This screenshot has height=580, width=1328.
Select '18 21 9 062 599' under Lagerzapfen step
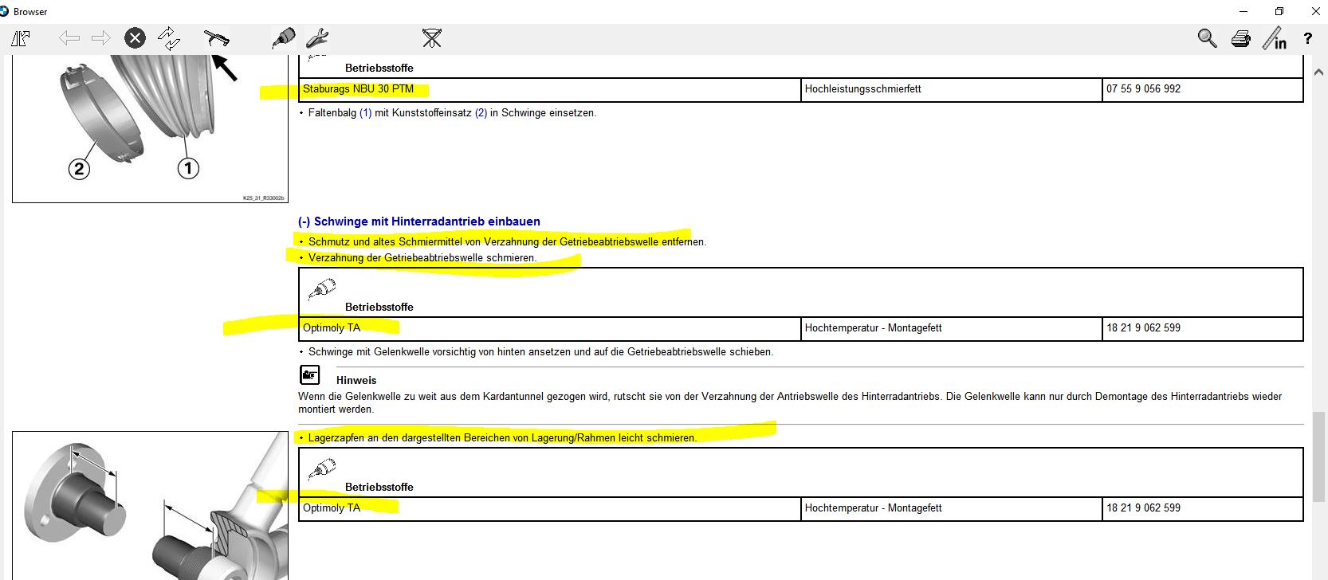(1143, 508)
